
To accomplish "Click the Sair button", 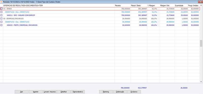I will (x=22, y=92).
